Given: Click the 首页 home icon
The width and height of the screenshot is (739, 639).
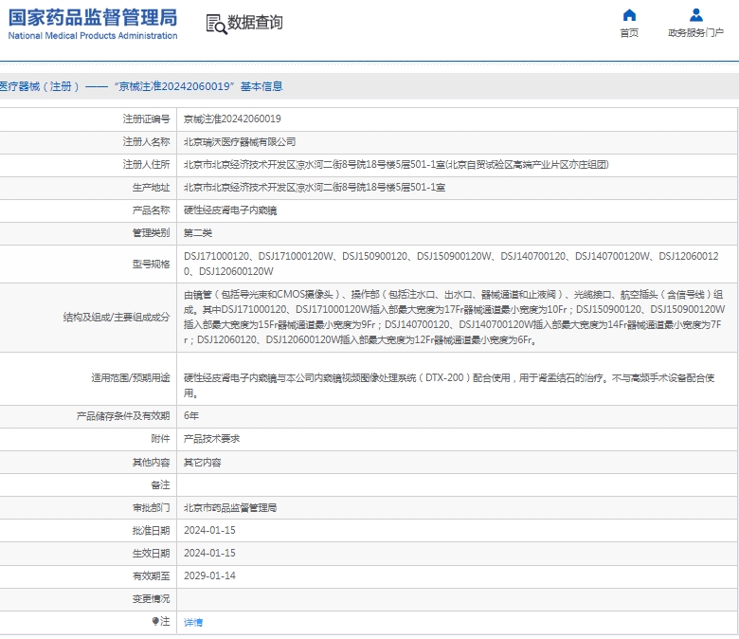Looking at the screenshot, I should [x=629, y=15].
